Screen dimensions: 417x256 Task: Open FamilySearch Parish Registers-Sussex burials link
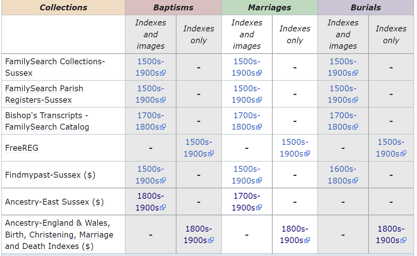point(343,94)
